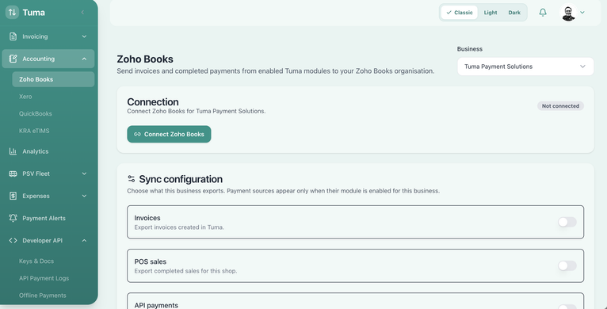
Task: Click the Zoho Books page heading
Action: tap(145, 59)
